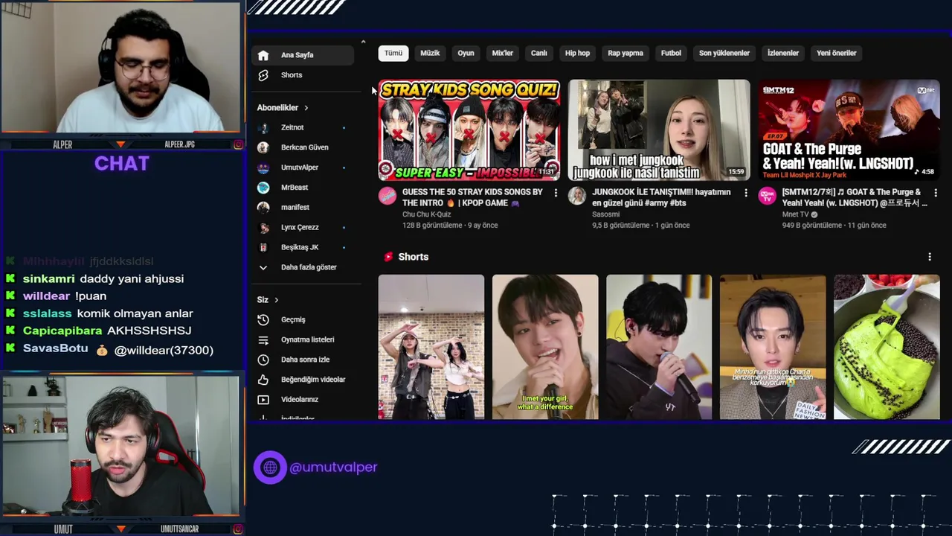This screenshot has height=536, width=952.
Task: Select the İzlenenler filter chip
Action: click(x=783, y=53)
